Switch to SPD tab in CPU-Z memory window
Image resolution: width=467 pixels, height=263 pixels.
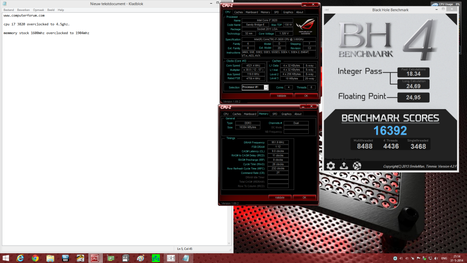(275, 114)
